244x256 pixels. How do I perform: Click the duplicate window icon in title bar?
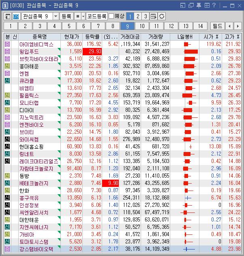(191, 6)
